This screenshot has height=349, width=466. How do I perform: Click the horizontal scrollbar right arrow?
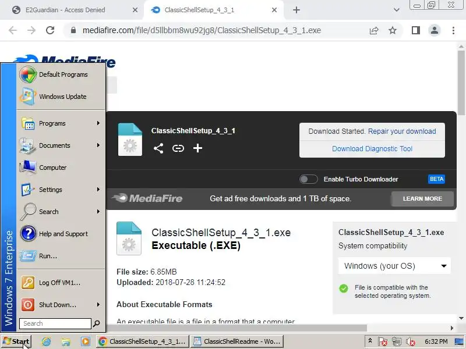[452, 328]
